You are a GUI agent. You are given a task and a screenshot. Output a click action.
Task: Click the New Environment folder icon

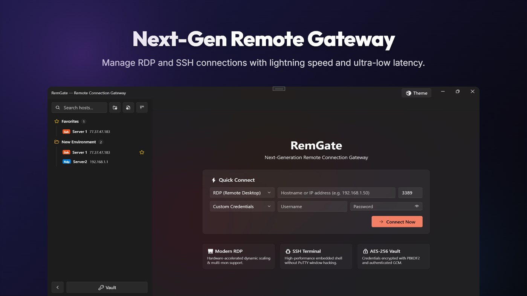click(x=57, y=142)
